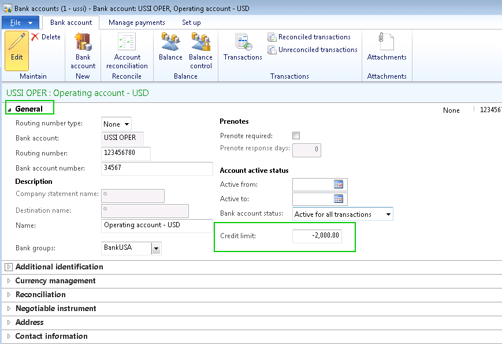Open Bank account status dropdown
The width and height of the screenshot is (502, 344).
coord(388,214)
